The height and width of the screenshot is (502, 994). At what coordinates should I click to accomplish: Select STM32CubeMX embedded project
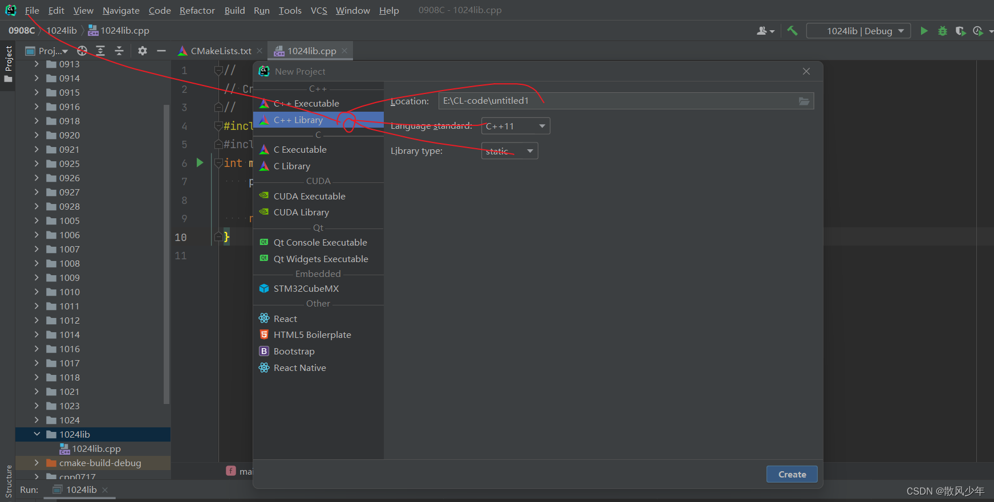point(318,288)
